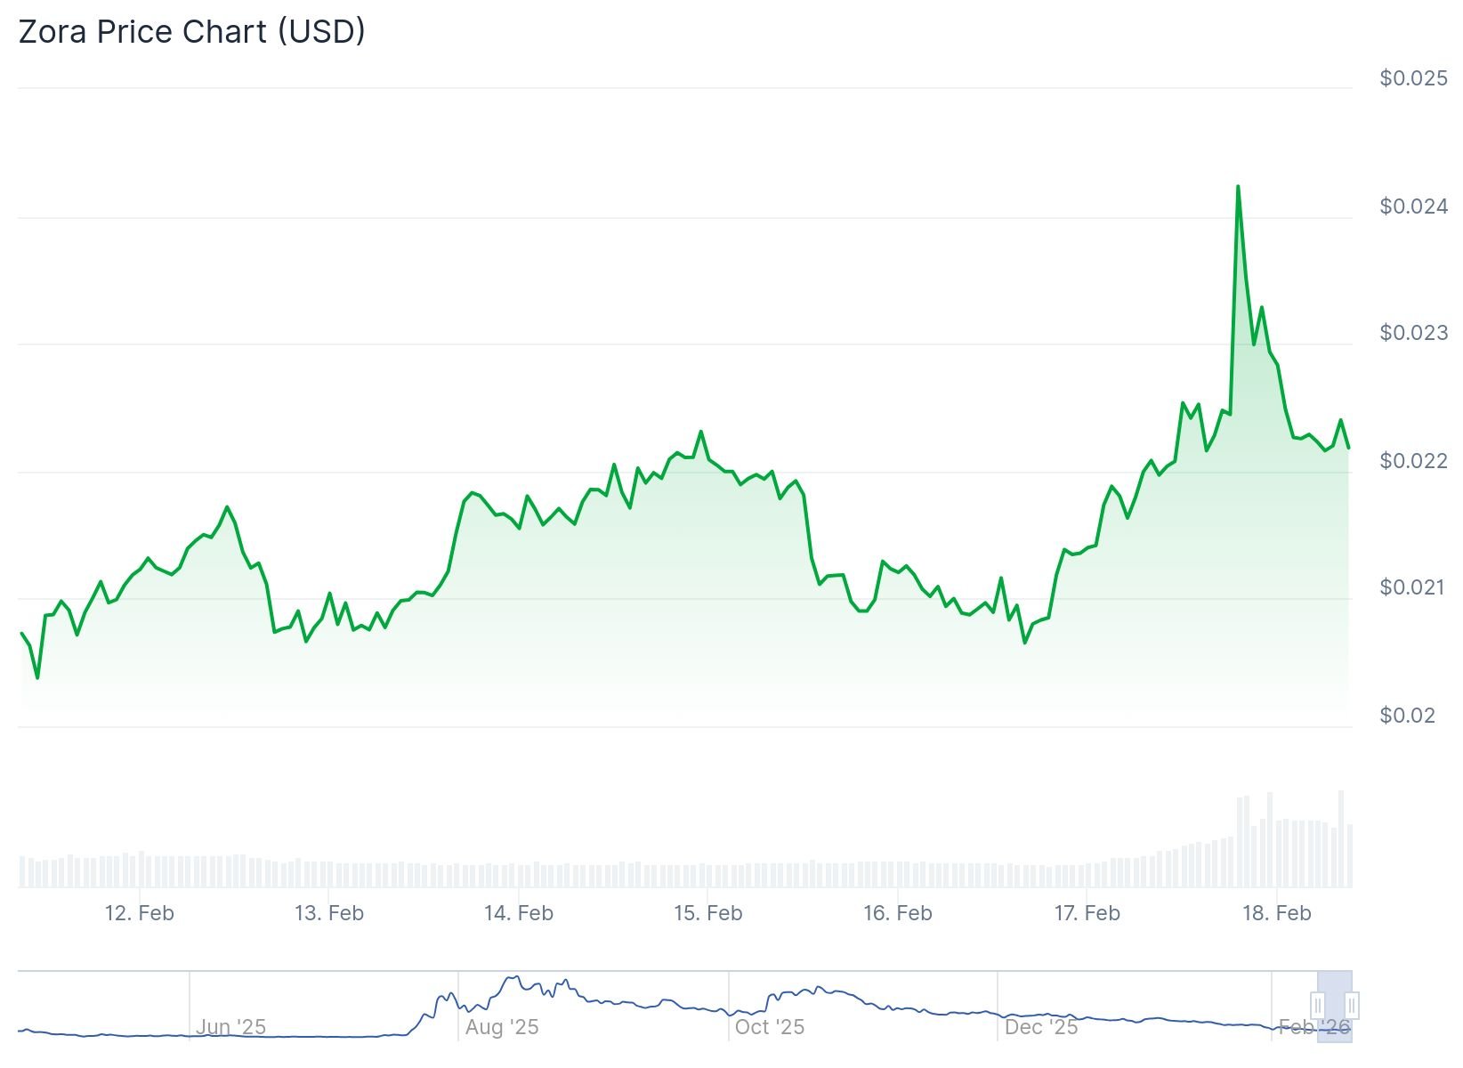The image size is (1463, 1068).
Task: Click the $0.02 price axis label
Action: 1407,716
